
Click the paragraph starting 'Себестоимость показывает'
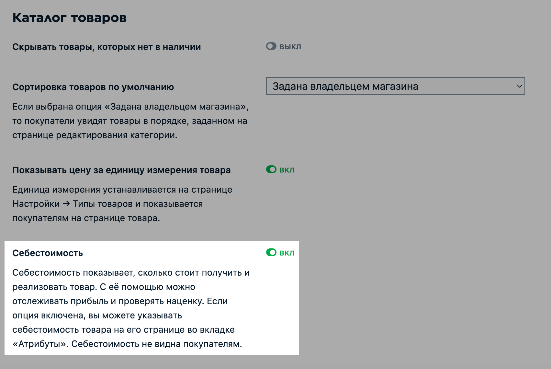131,308
